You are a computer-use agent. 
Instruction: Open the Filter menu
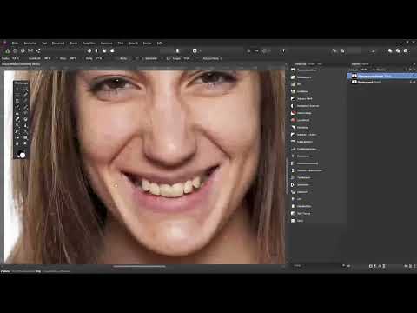click(x=121, y=43)
